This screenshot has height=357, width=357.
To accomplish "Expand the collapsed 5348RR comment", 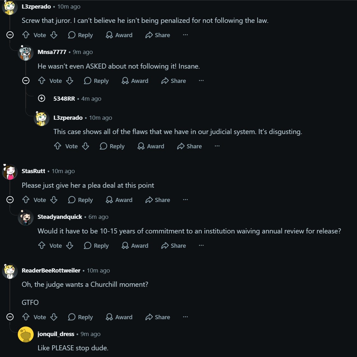I will point(42,98).
